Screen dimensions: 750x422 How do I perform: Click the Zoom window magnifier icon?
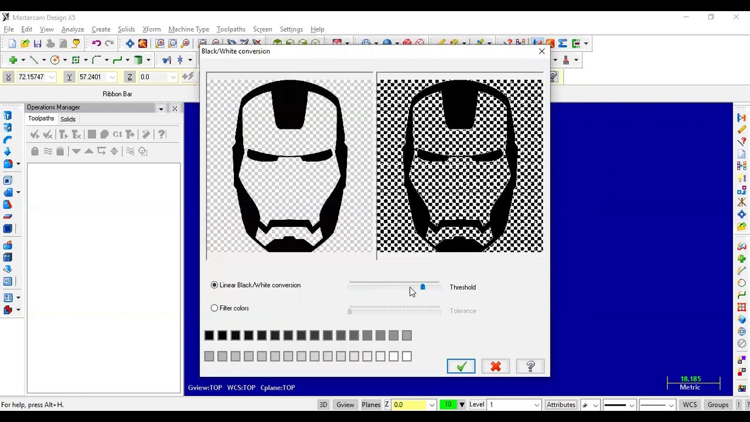coord(160,43)
